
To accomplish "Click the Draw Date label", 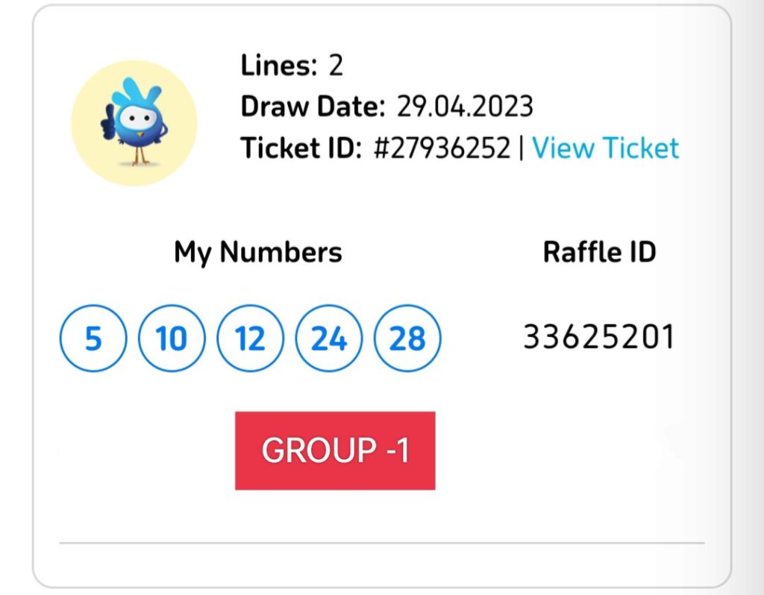I will [x=313, y=107].
